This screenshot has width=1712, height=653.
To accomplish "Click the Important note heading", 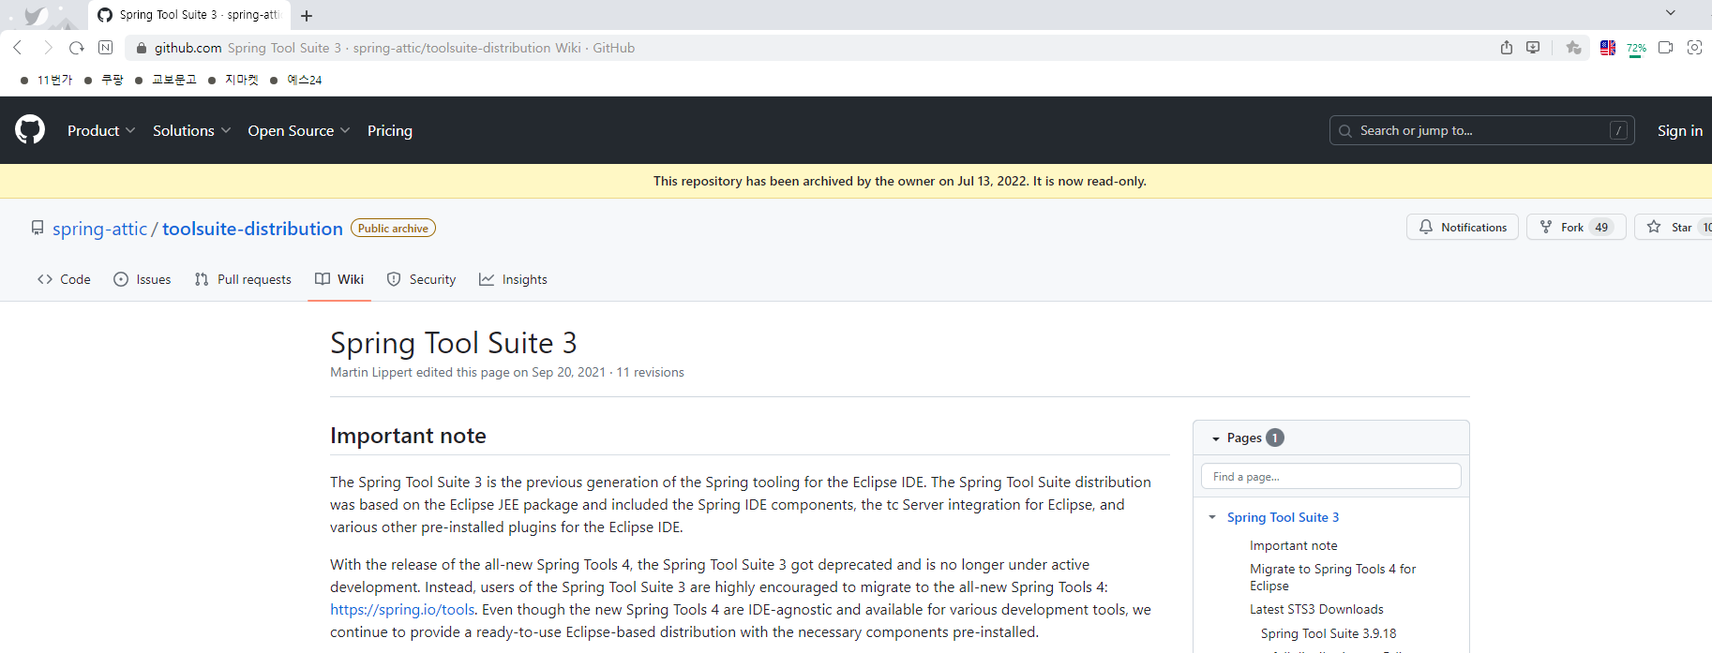I will point(408,436).
